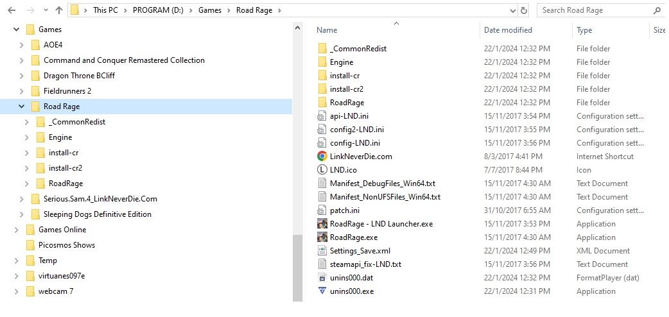Select install-cr2 folder icon in file list

[322, 89]
